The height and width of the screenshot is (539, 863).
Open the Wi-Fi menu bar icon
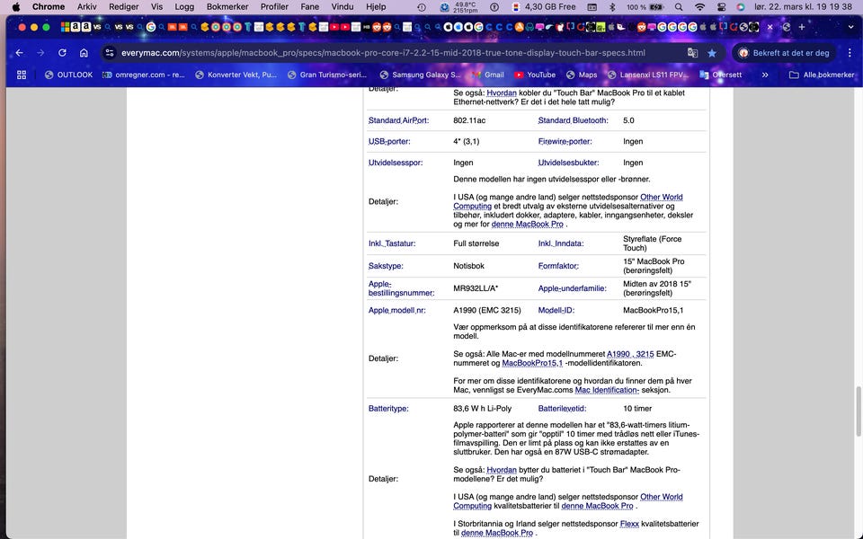click(700, 7)
